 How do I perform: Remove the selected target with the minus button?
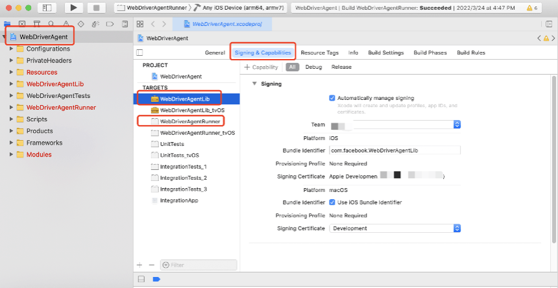(x=152, y=265)
